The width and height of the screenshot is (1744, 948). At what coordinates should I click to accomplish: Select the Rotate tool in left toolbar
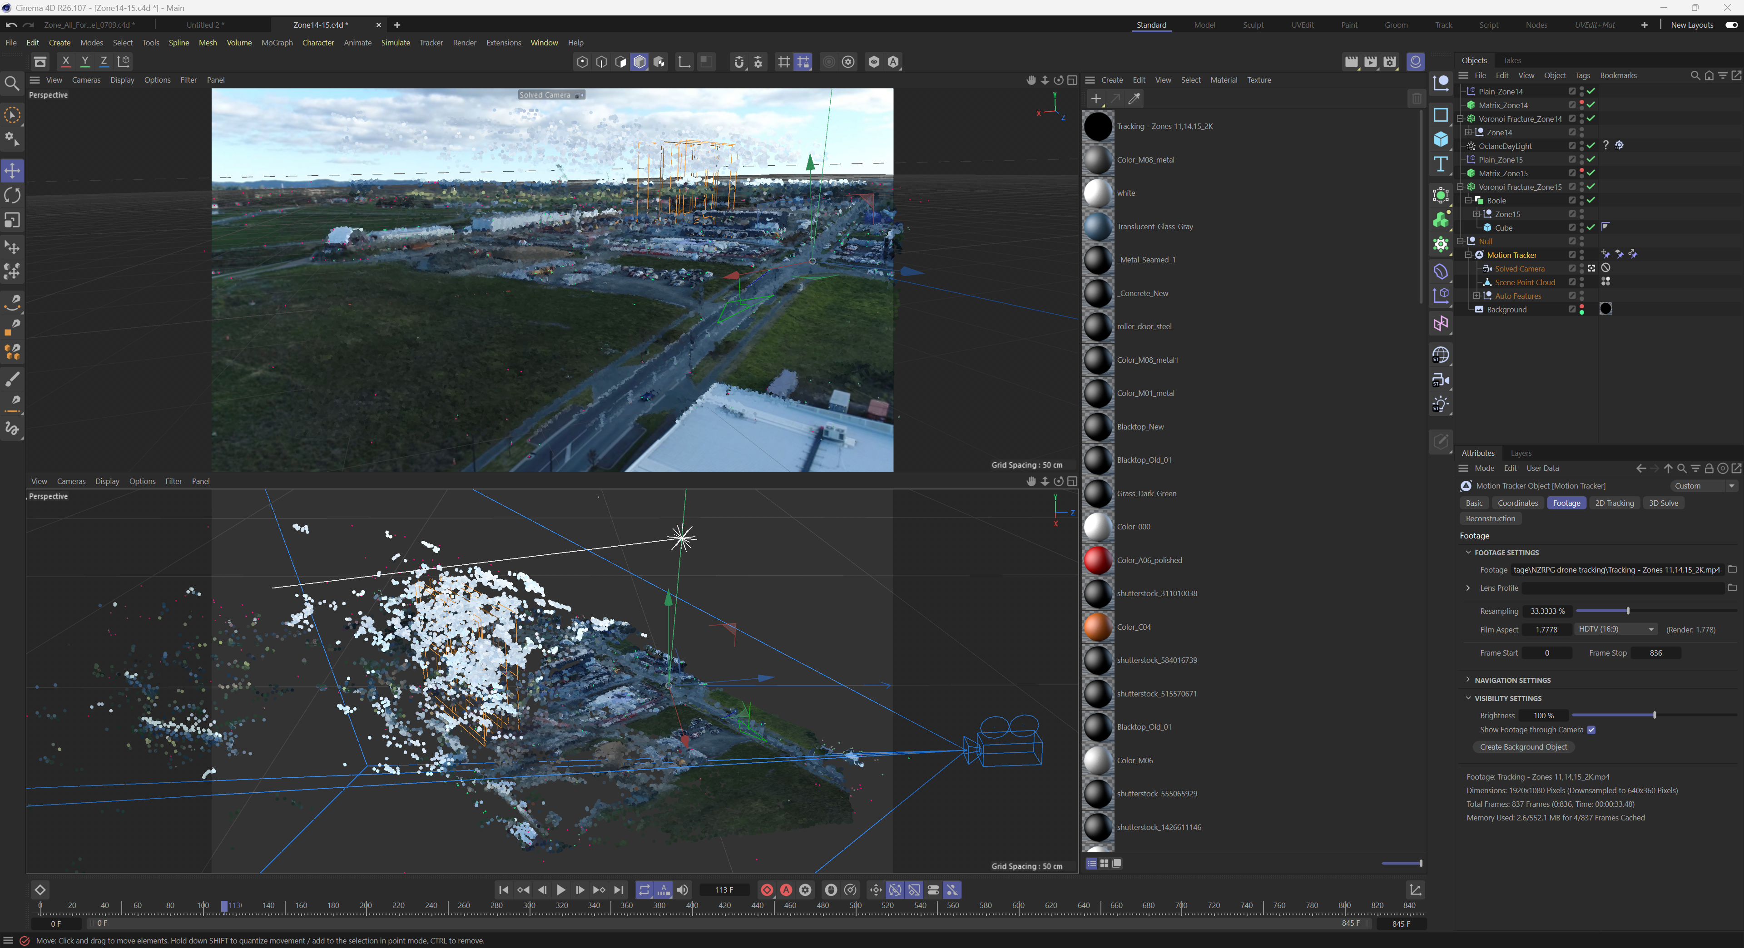12,196
